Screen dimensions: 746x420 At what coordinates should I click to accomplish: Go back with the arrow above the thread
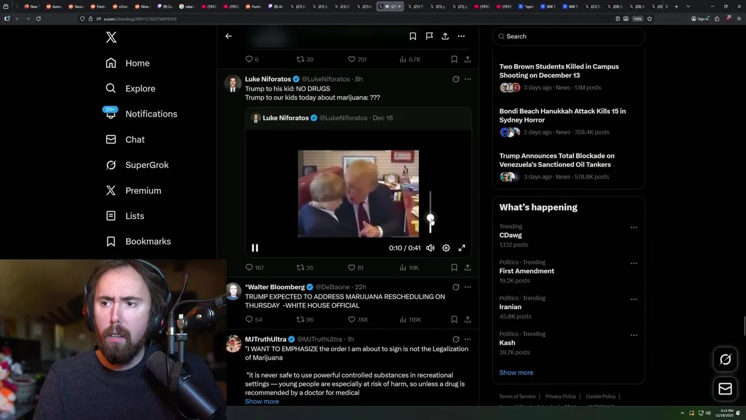(228, 36)
